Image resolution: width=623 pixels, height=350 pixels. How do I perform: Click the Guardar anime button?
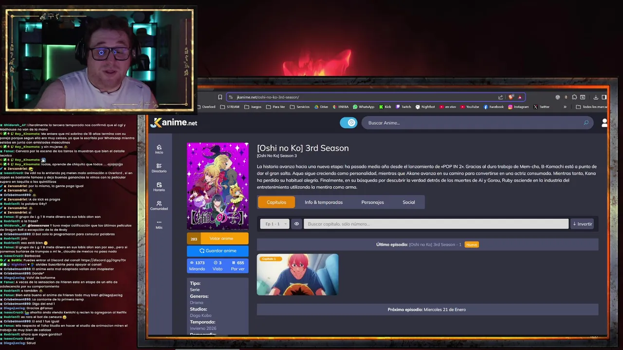pos(218,251)
